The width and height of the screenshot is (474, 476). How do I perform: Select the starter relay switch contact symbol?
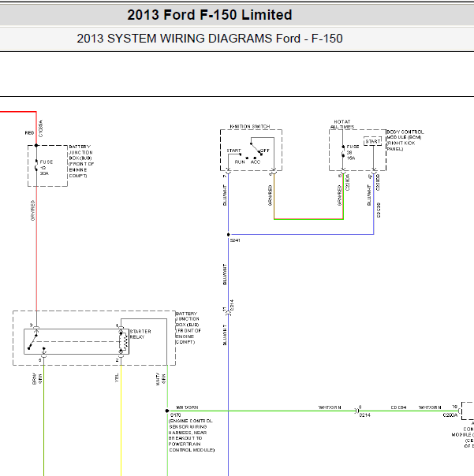(x=32, y=341)
